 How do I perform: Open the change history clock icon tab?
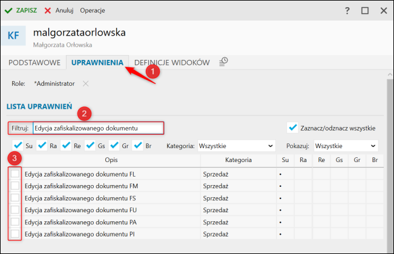coord(223,62)
